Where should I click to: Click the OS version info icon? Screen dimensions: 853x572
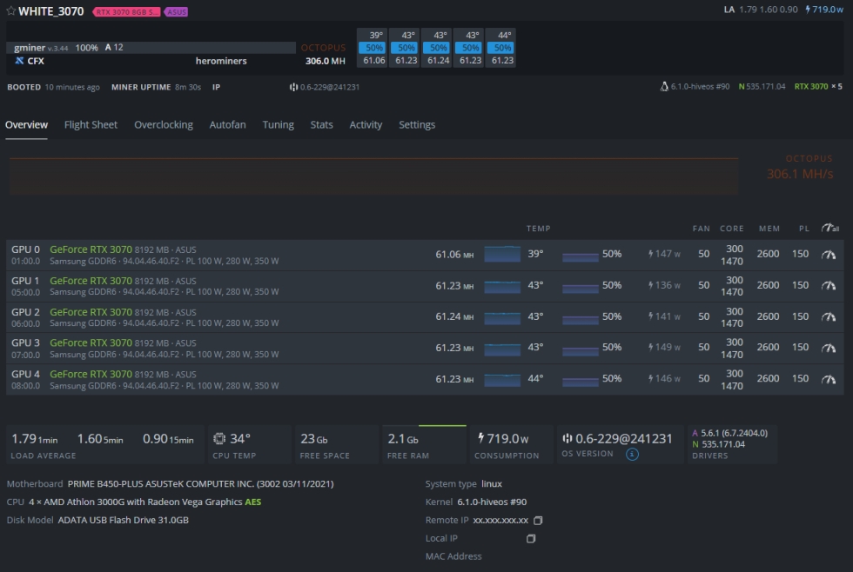point(632,454)
